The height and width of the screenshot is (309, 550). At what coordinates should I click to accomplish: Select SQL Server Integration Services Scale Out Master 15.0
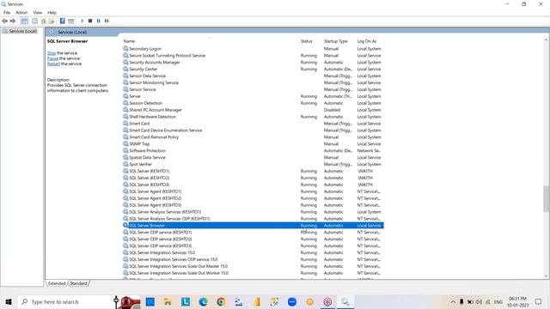point(253,266)
